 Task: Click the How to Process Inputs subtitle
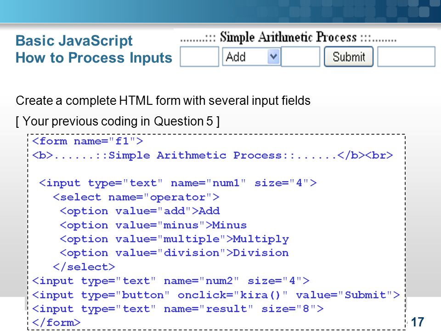click(94, 58)
